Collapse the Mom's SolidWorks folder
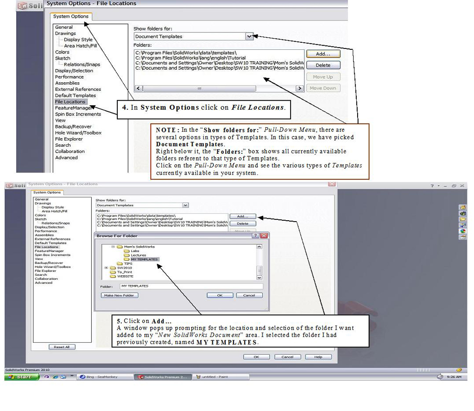The height and width of the screenshot is (411, 474). click(x=113, y=245)
